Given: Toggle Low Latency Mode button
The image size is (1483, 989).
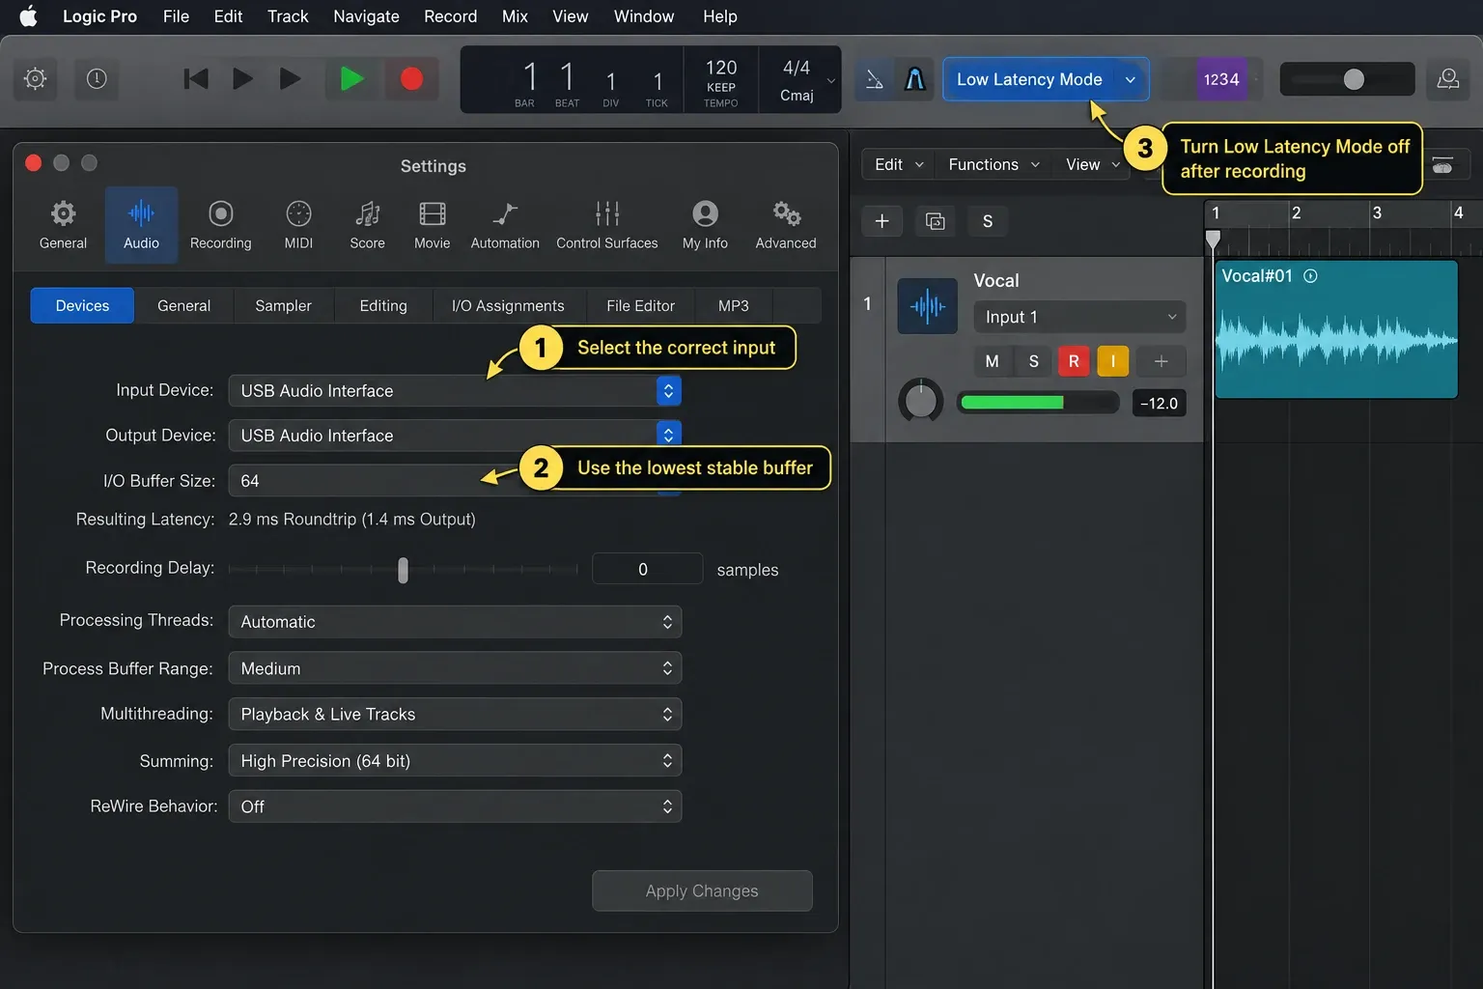Looking at the screenshot, I should click(x=1029, y=79).
